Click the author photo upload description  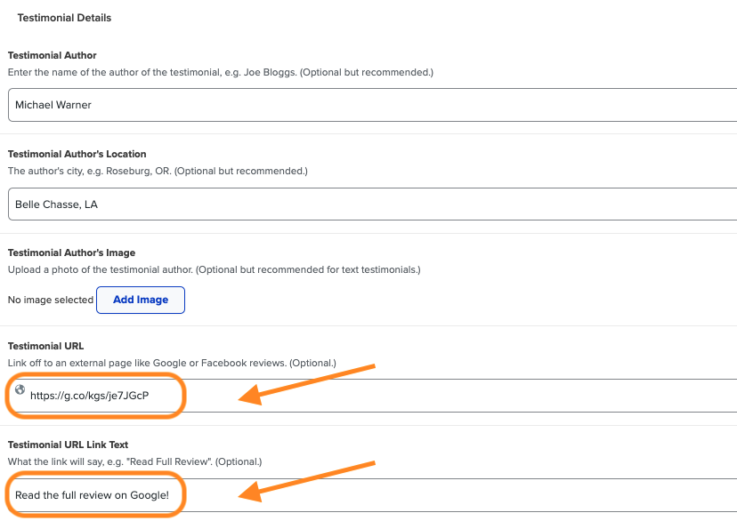click(x=214, y=269)
